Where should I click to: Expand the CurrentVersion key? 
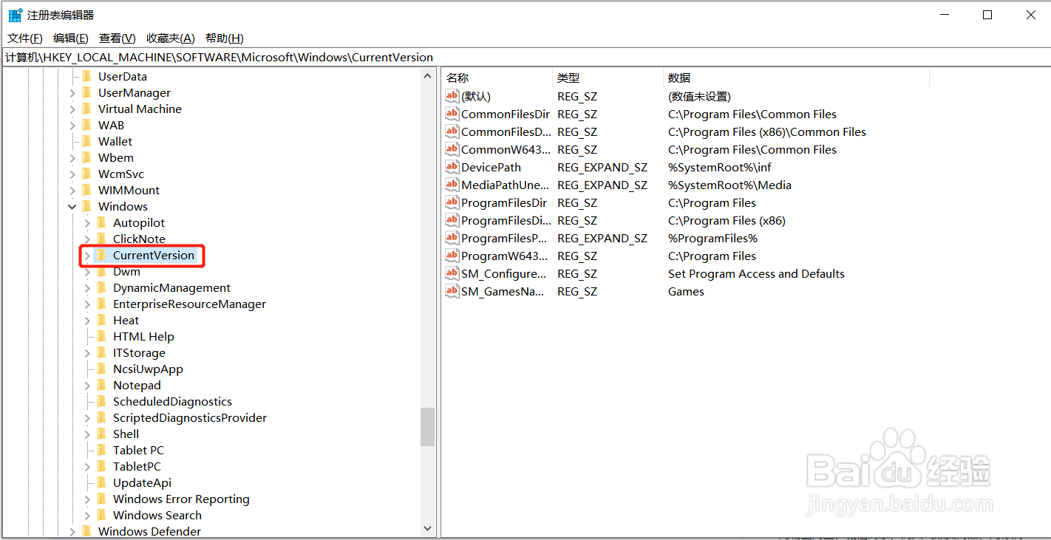point(87,256)
